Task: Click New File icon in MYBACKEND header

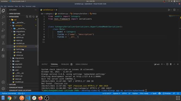Action: pyautogui.click(x=27, y=17)
